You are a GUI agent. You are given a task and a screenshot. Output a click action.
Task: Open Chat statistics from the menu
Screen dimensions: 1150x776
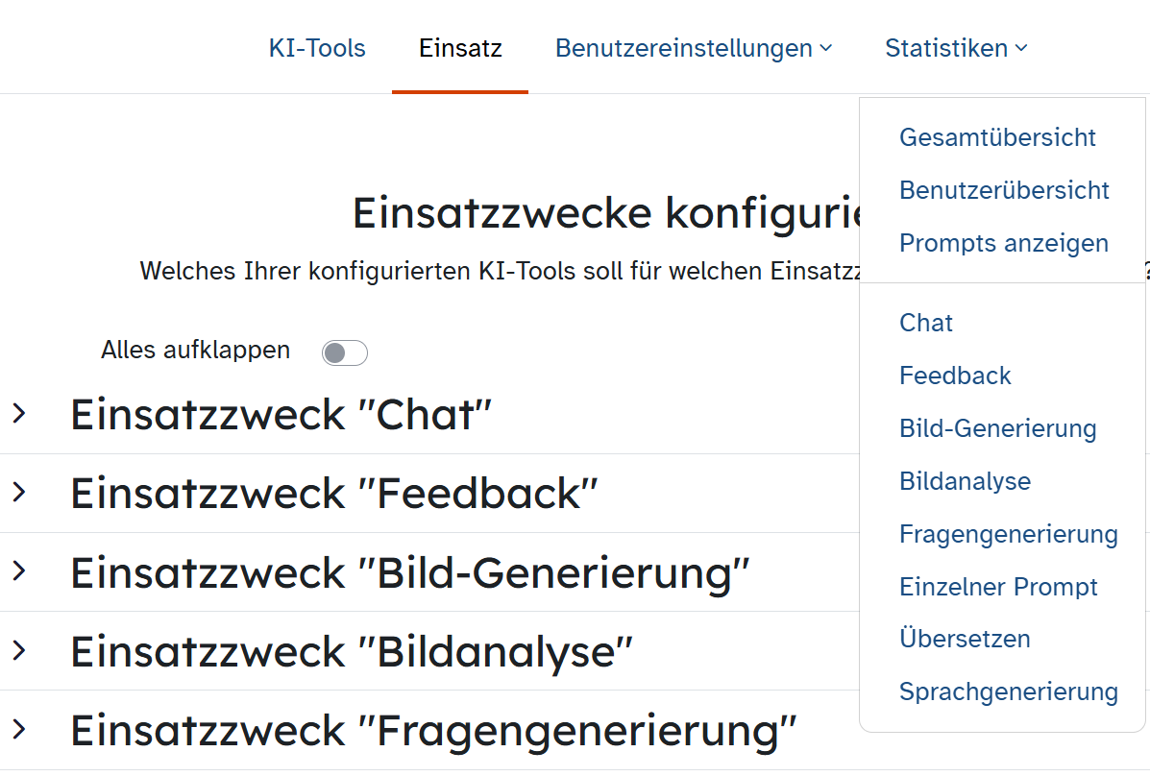926,323
